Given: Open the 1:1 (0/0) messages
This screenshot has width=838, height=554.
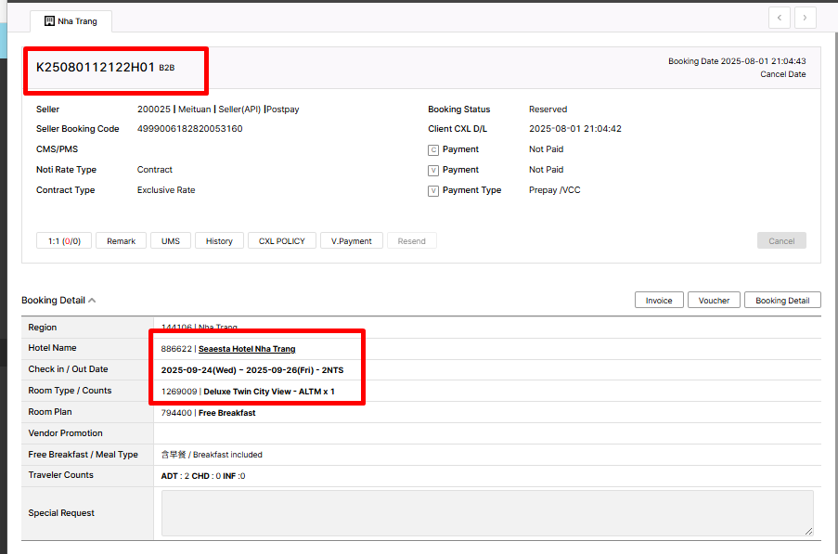Looking at the screenshot, I should 64,241.
